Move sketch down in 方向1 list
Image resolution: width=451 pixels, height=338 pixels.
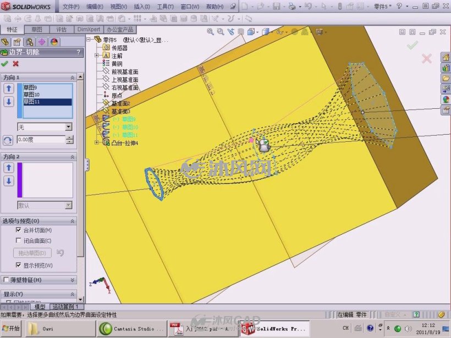pos(9,102)
